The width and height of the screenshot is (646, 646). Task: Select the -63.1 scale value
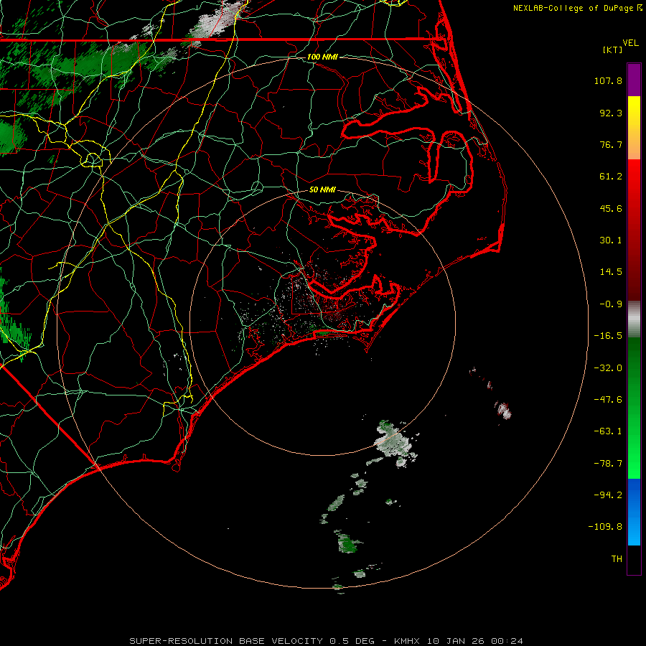tap(608, 431)
